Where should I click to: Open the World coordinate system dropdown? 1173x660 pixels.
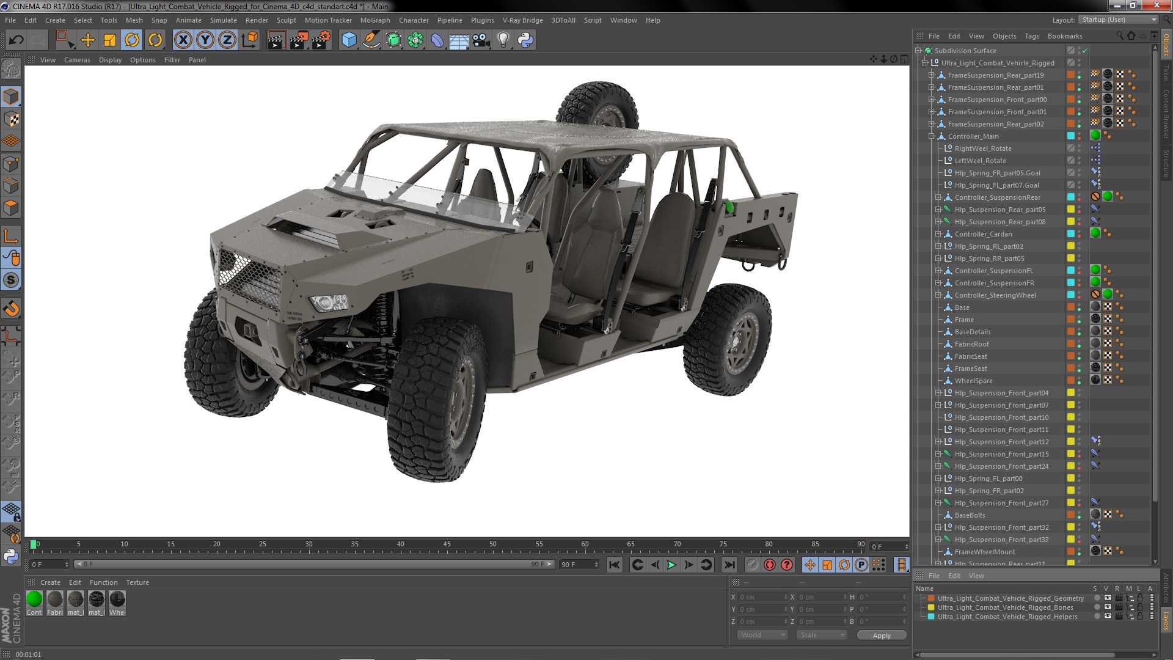[762, 635]
